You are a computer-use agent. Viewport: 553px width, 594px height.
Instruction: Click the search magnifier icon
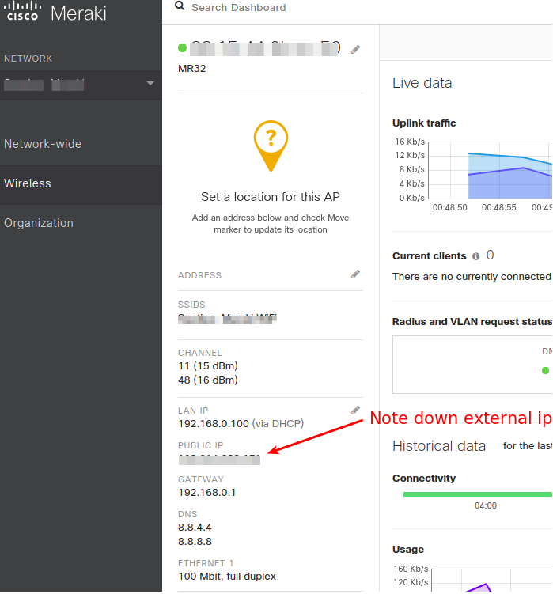pos(180,6)
